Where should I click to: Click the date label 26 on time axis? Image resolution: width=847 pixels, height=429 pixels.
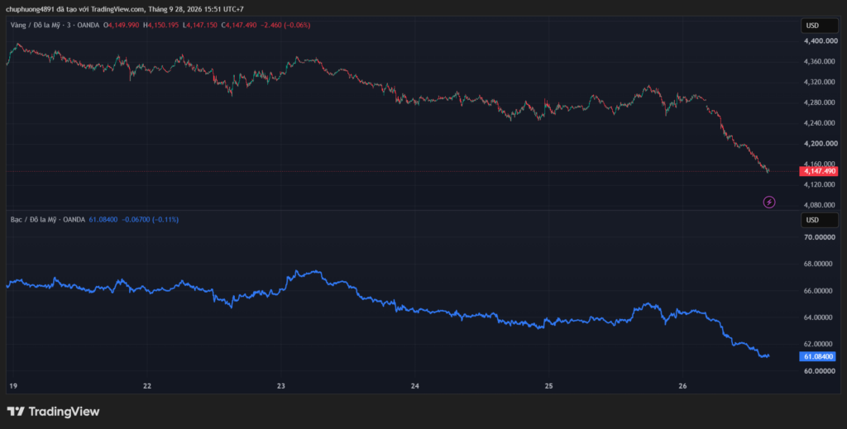tap(682, 386)
